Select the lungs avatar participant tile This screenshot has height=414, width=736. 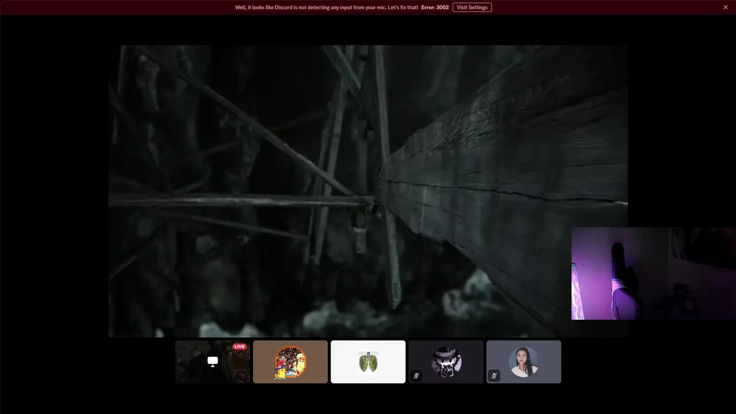pos(368,362)
